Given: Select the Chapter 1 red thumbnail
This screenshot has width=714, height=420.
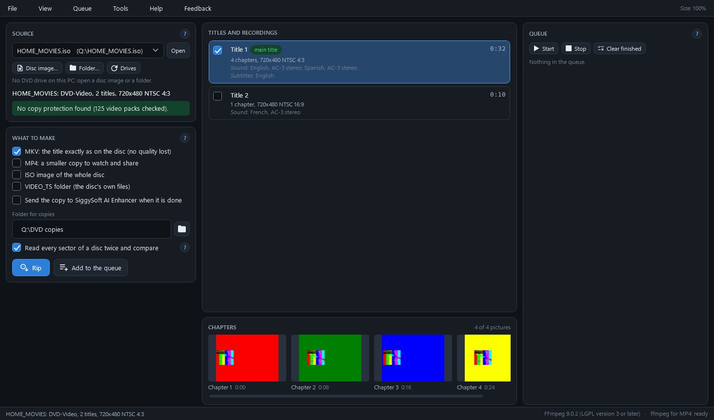Looking at the screenshot, I should pyautogui.click(x=247, y=358).
